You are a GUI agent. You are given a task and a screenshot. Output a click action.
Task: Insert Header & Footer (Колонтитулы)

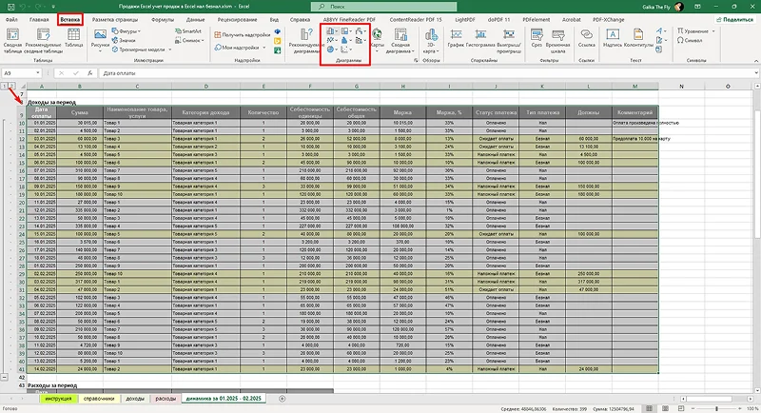pyautogui.click(x=638, y=38)
